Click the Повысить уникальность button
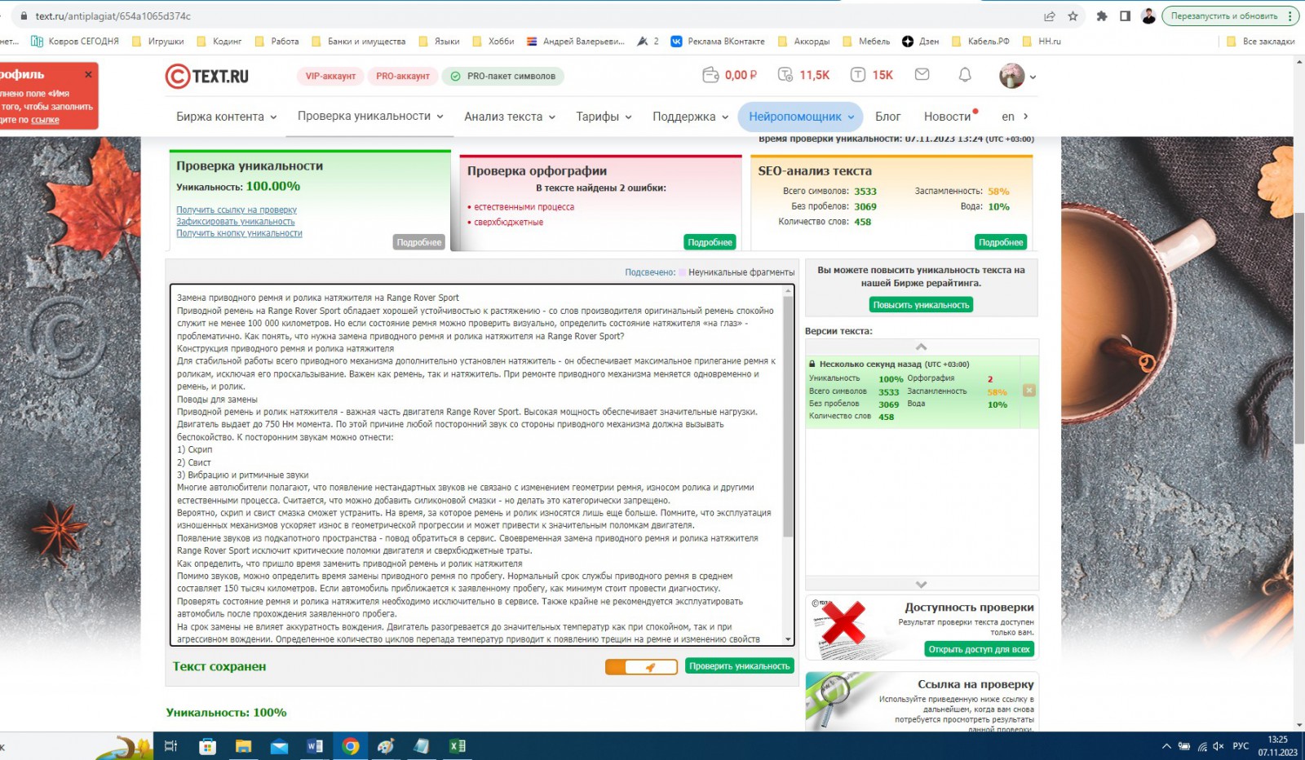1305x760 pixels. [921, 305]
